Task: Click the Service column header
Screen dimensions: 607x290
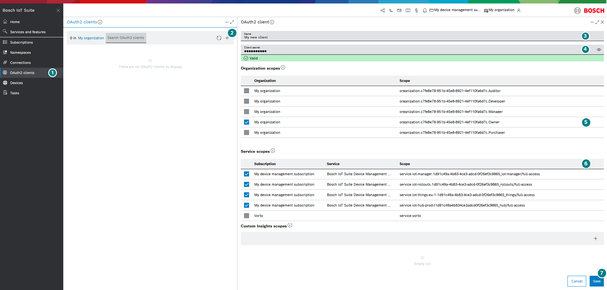Action: click(333, 164)
